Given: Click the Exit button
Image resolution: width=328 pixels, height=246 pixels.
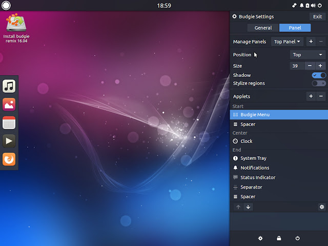Looking at the screenshot, I should pos(317,16).
